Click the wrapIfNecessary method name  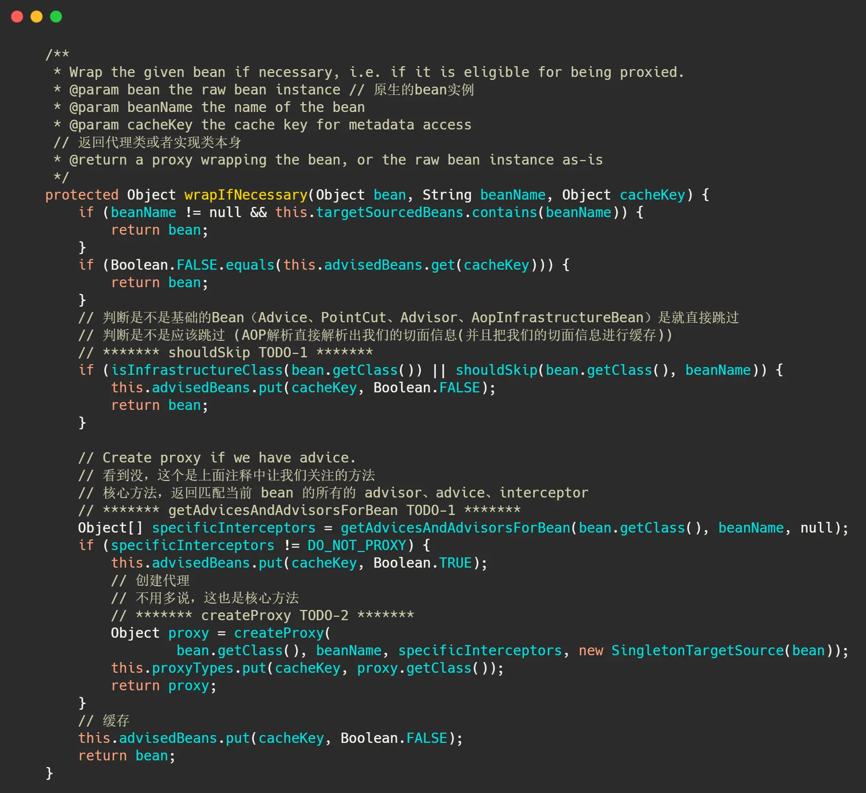(x=246, y=195)
